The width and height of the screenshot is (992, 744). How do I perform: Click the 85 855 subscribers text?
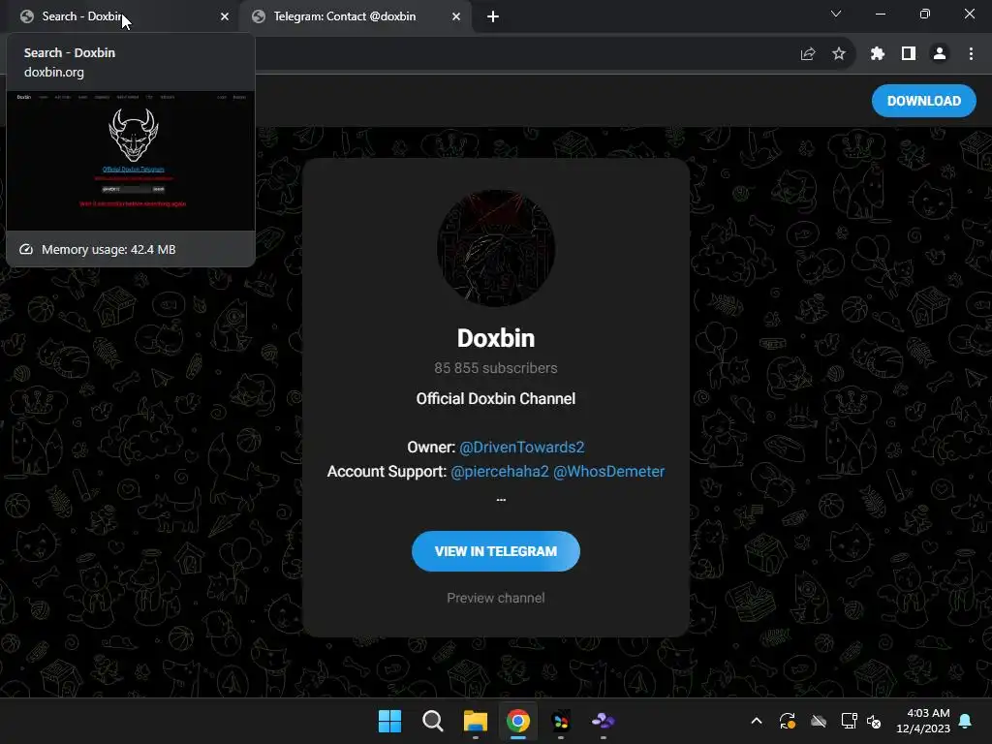(496, 368)
